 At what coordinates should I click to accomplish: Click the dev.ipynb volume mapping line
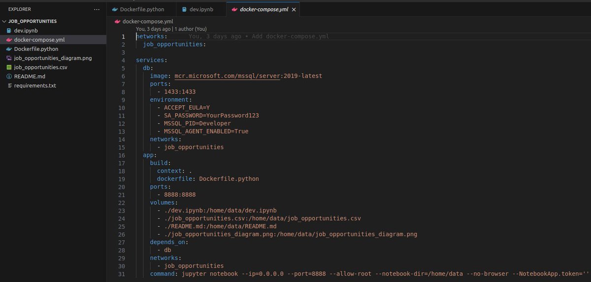221,210
